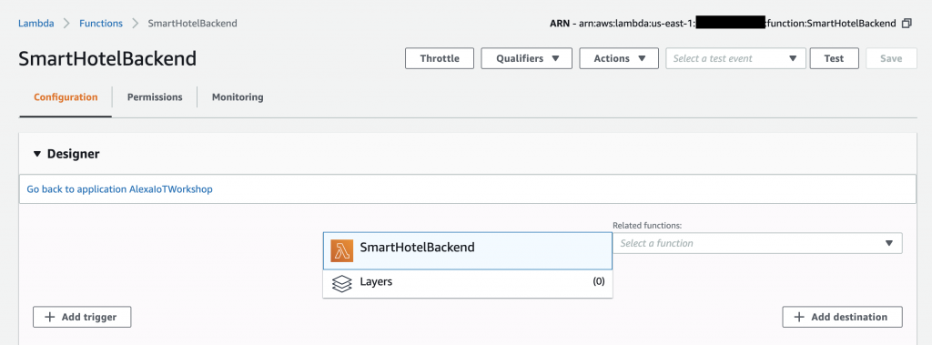
Task: Switch to the Monitoring tab
Action: 238,97
